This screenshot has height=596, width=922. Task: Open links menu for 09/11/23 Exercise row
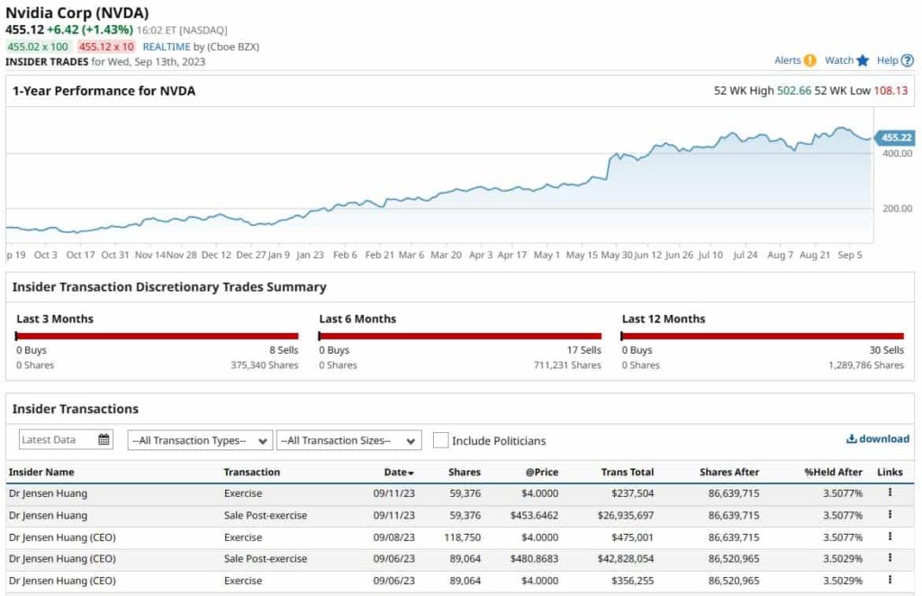click(890, 493)
